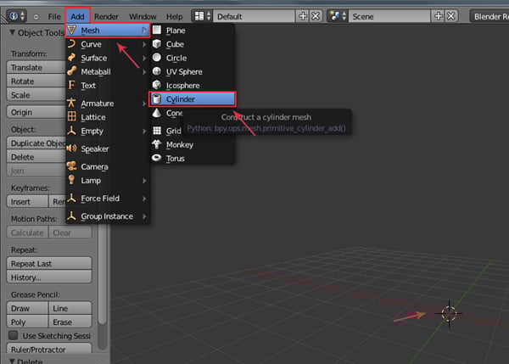Open the Info editor type selector icon
The width and height of the screenshot is (509, 364).
pyautogui.click(x=16, y=16)
